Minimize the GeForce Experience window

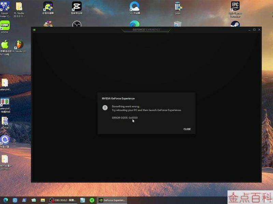click(x=249, y=30)
